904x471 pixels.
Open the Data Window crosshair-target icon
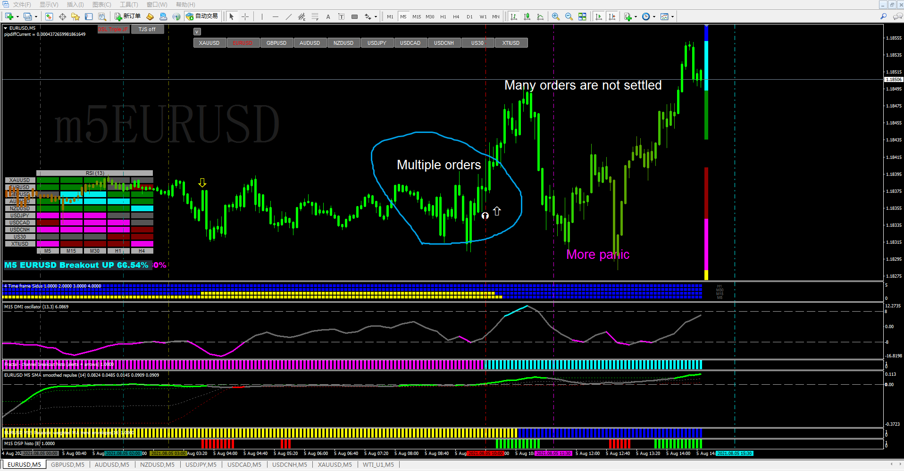tap(62, 17)
